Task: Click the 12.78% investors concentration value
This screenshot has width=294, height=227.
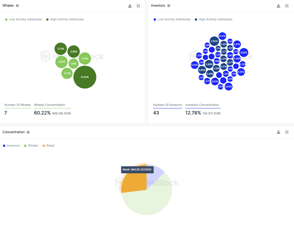Action: 193,113
